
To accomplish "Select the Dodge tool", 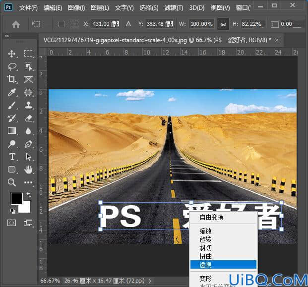I will coord(11,144).
